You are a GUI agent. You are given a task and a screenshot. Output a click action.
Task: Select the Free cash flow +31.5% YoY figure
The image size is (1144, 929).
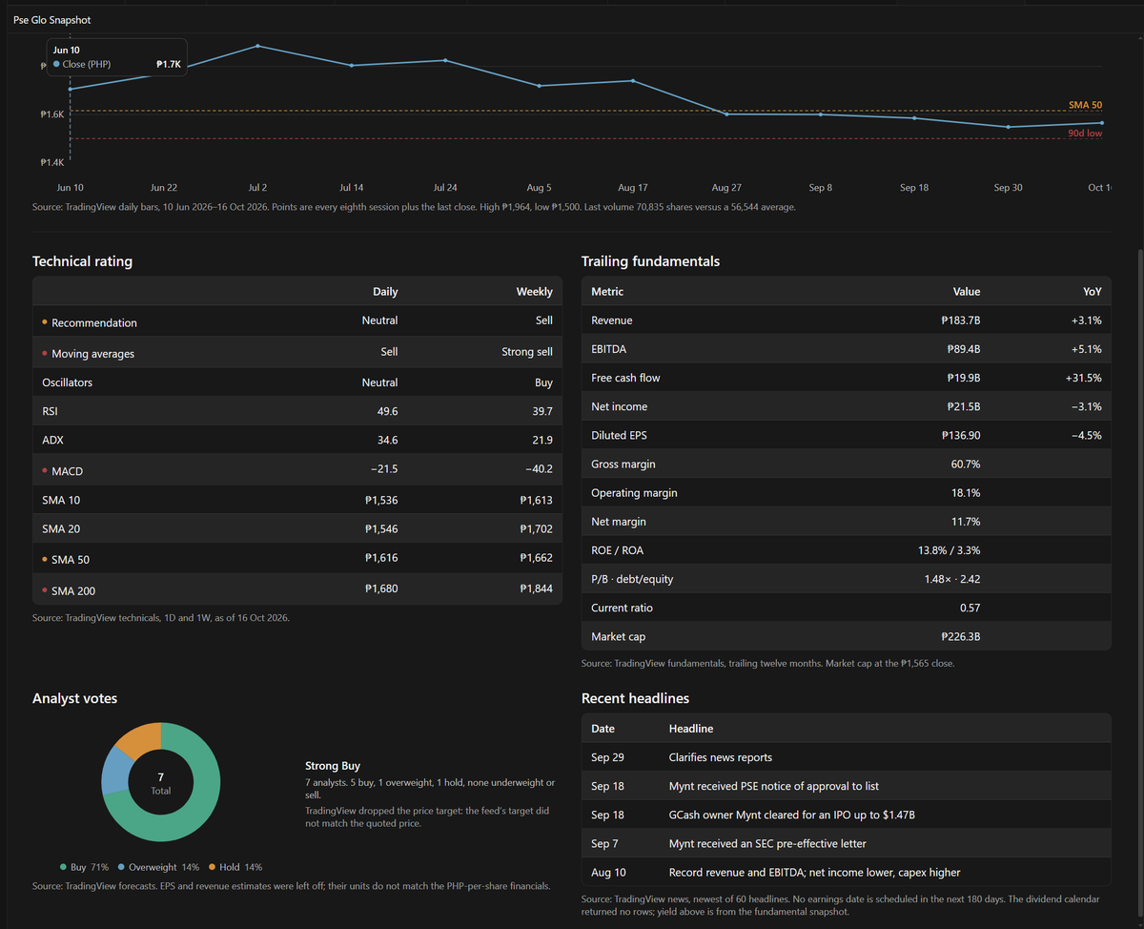pos(1083,378)
